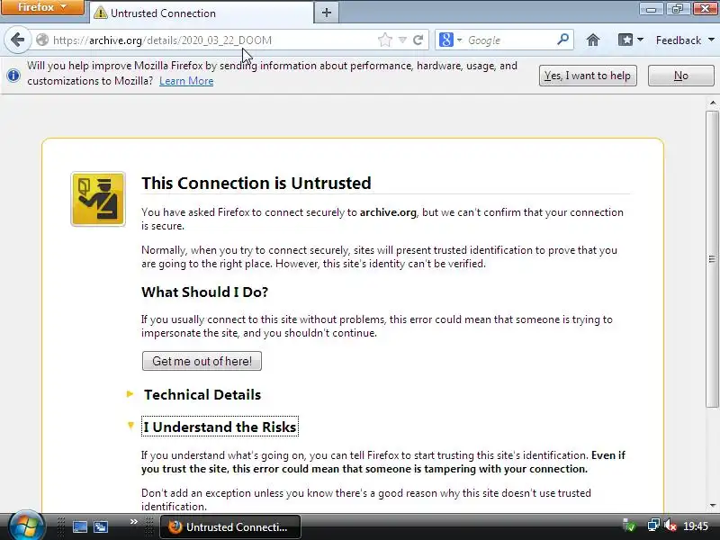Collapse I Understand the Risks section
The width and height of the screenshot is (720, 540).
click(220, 427)
